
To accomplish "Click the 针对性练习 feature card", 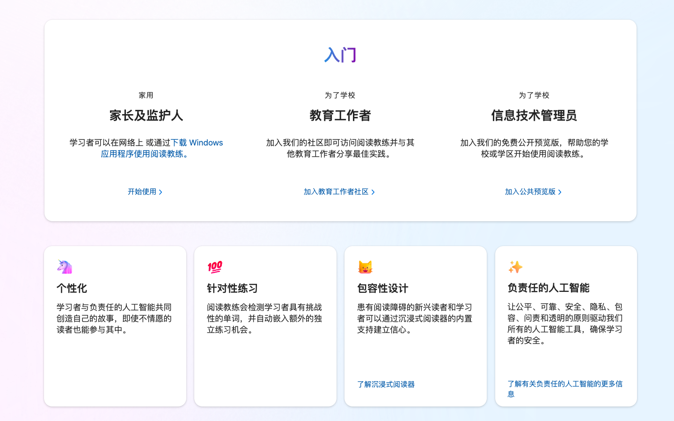I will pos(265,325).
